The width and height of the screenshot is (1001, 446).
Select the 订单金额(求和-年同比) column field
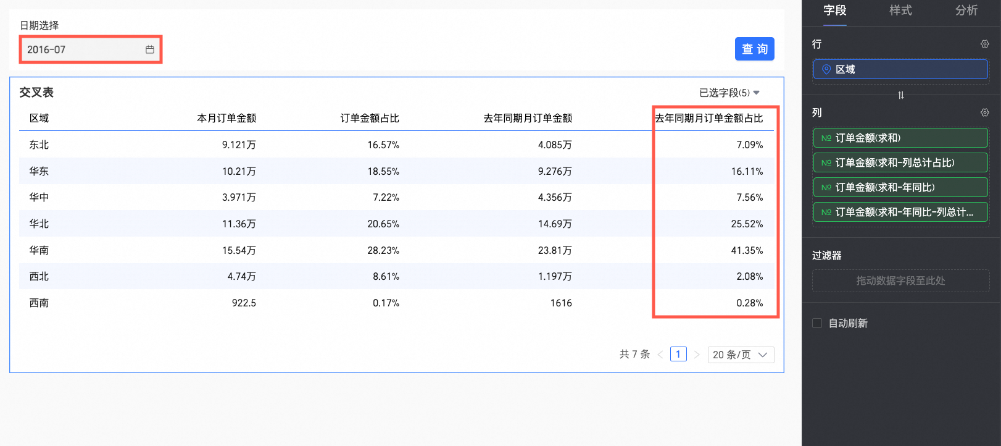pos(900,187)
